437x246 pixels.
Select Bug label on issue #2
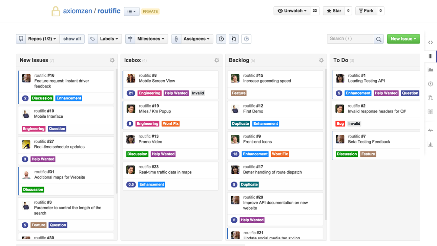340,124
